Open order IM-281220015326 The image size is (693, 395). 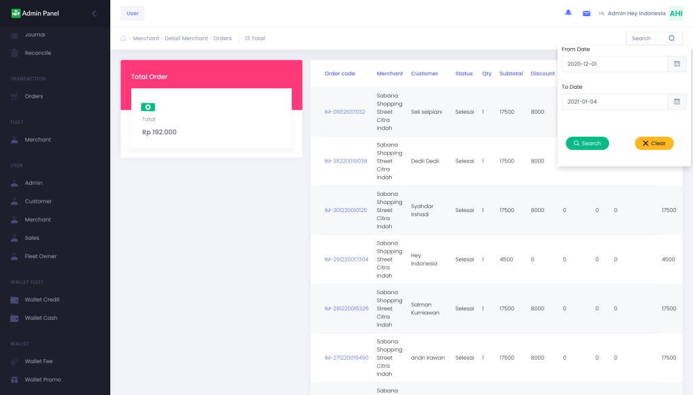pos(346,309)
